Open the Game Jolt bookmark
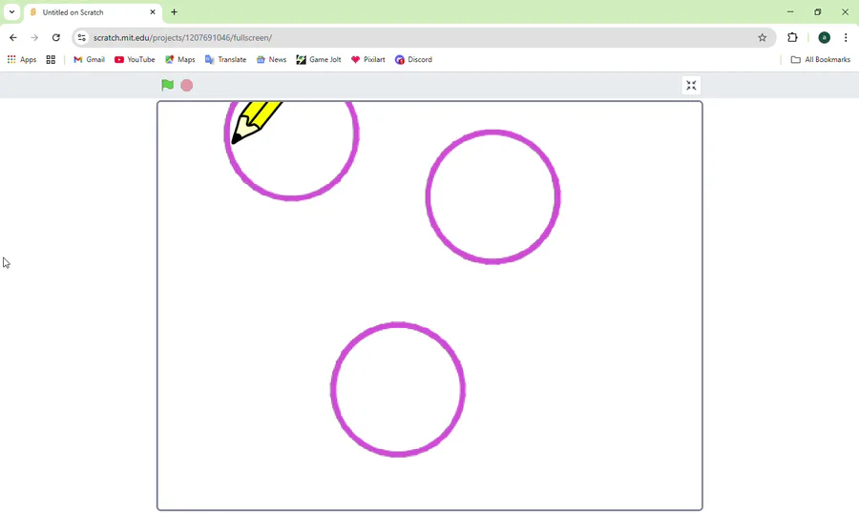Image resolution: width=859 pixels, height=513 pixels. 318,60
